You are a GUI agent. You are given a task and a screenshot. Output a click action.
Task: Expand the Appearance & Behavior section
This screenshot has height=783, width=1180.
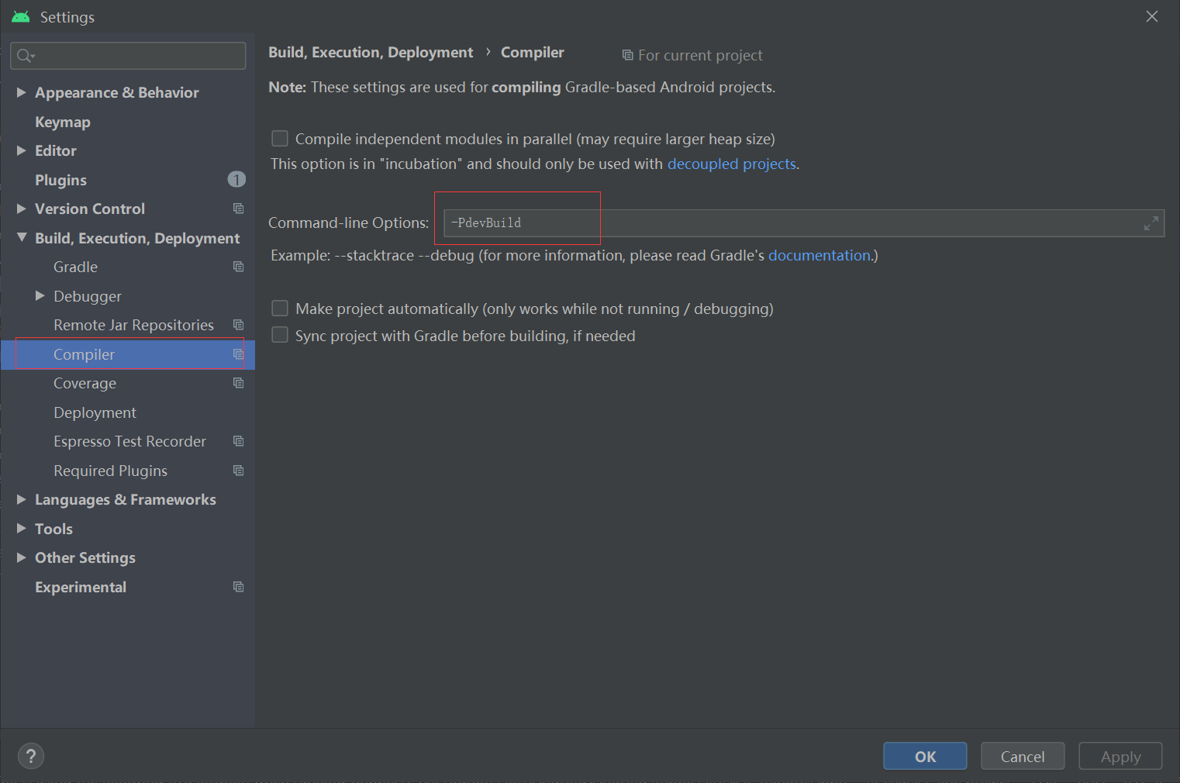(x=22, y=92)
